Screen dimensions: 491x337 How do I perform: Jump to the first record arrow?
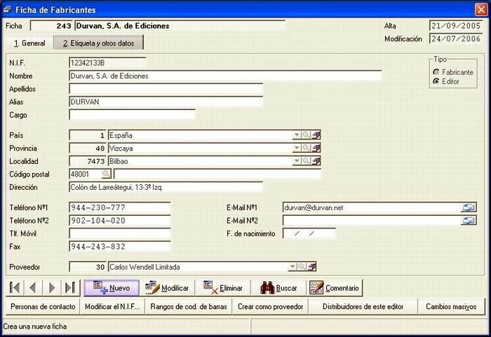15,287
